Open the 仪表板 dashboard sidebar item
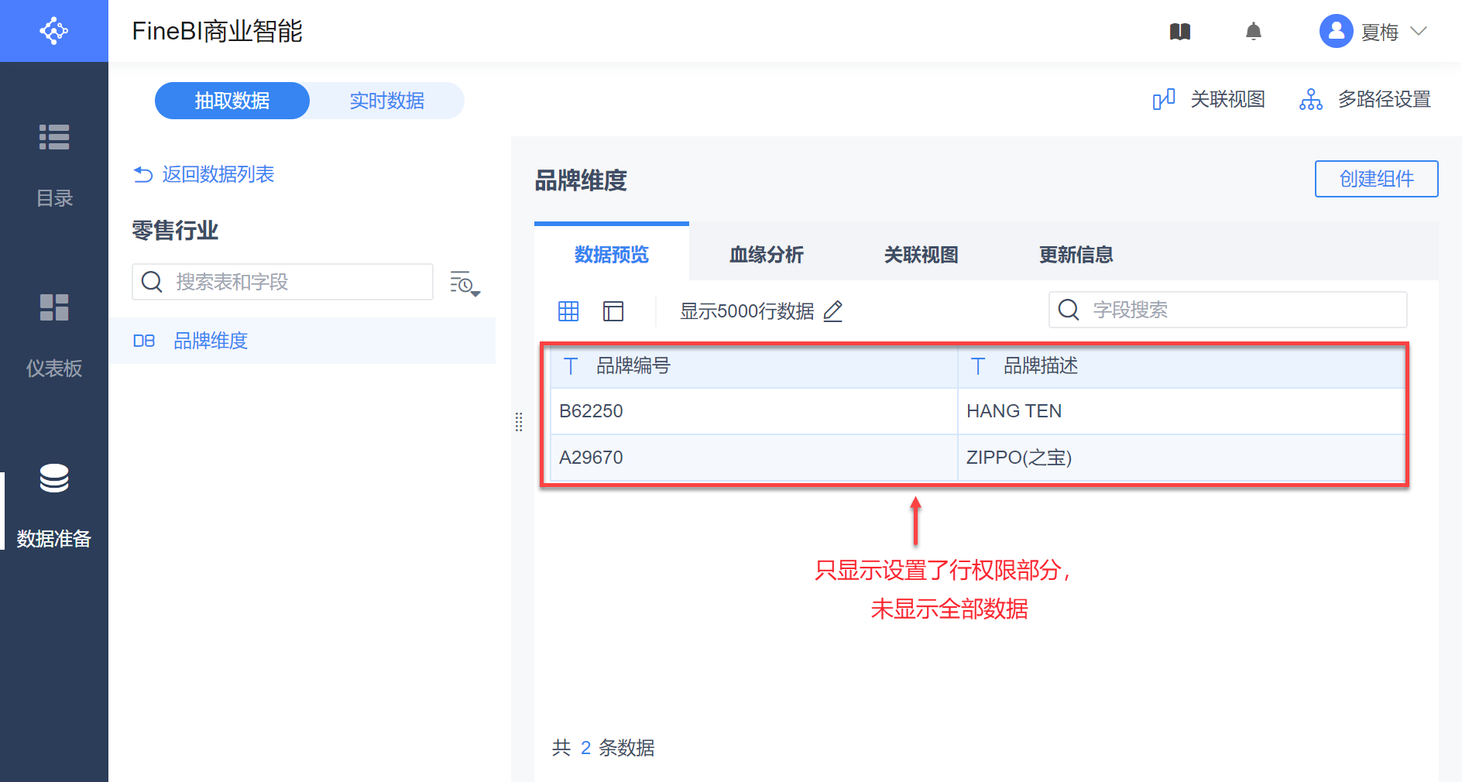 54,336
